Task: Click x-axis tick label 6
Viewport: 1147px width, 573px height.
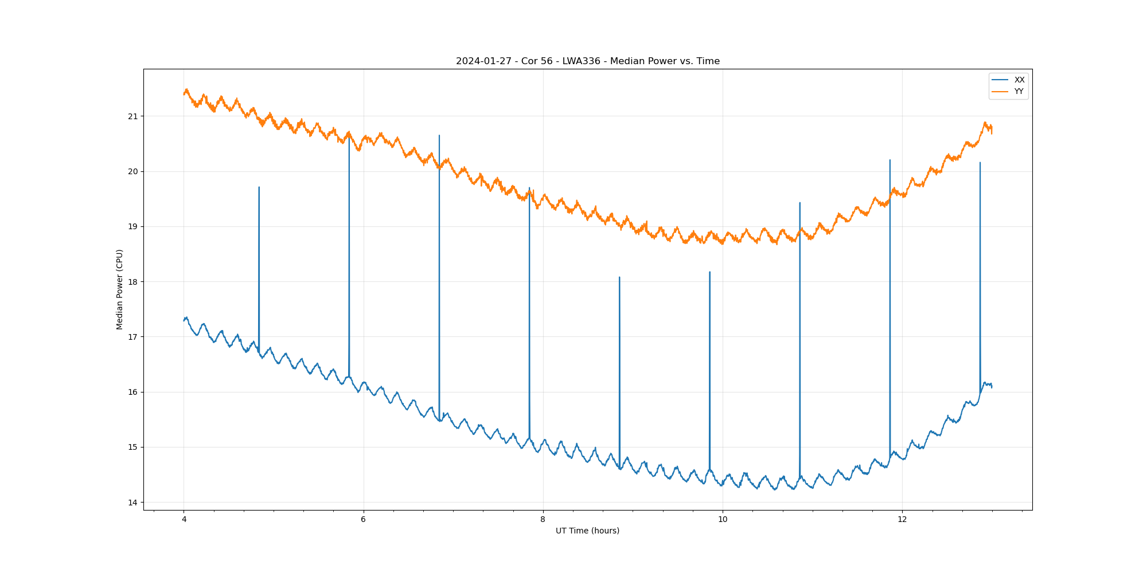Action: (363, 520)
